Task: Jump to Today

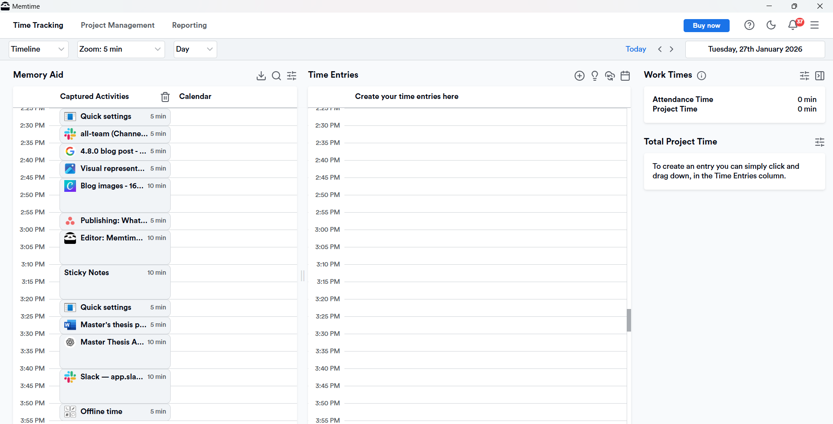Action: pyautogui.click(x=635, y=49)
